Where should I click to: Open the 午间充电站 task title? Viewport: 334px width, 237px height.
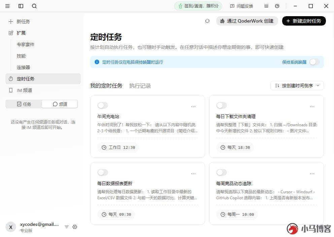click(x=108, y=116)
